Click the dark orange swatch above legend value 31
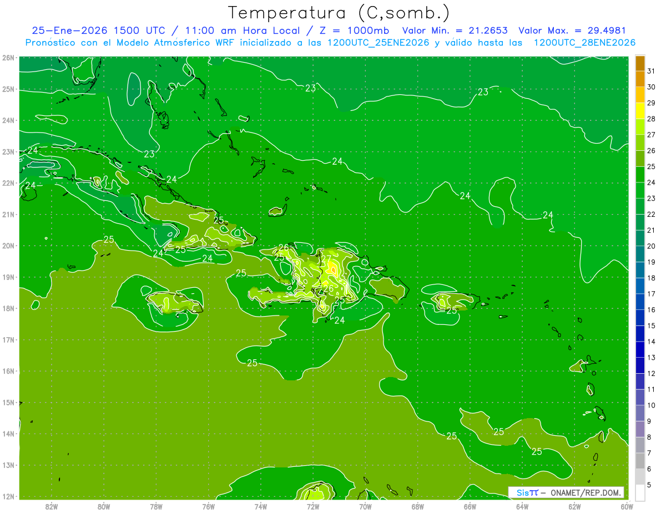The image size is (666, 514). (640, 63)
